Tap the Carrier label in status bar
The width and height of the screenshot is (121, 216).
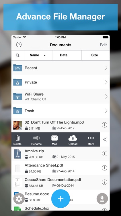pos(17,37)
